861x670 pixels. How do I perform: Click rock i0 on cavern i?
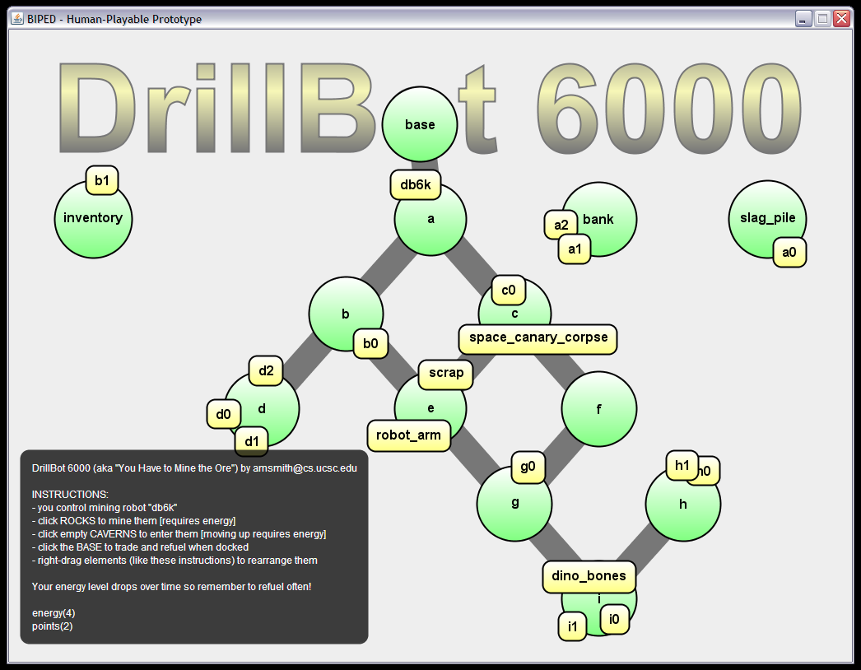pyautogui.click(x=614, y=619)
